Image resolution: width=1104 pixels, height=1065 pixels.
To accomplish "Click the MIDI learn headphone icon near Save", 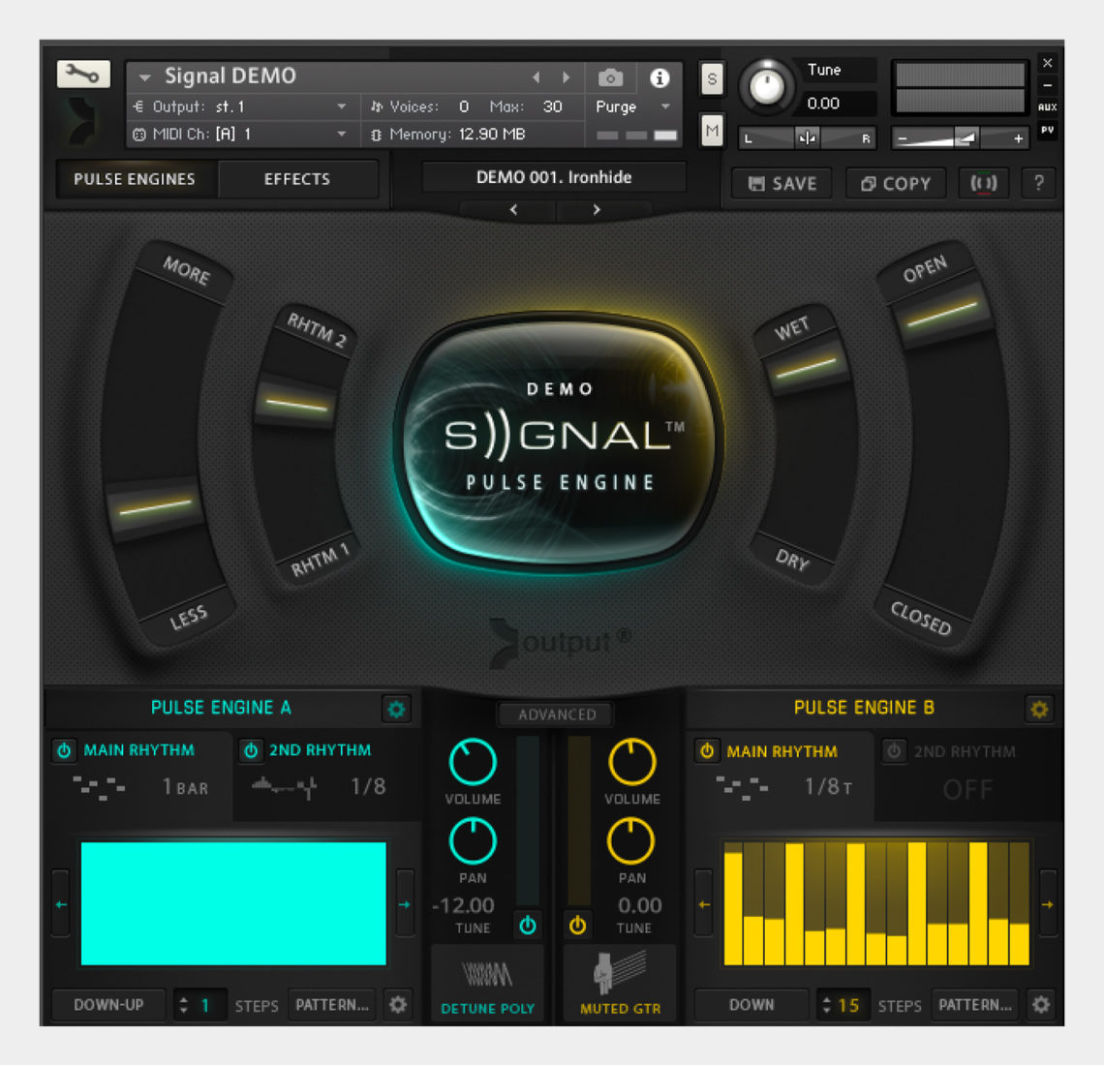I will pos(983,183).
